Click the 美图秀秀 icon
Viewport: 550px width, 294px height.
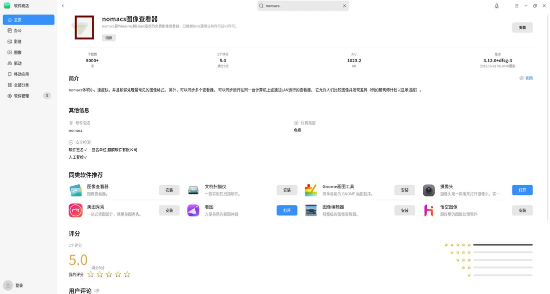76,210
